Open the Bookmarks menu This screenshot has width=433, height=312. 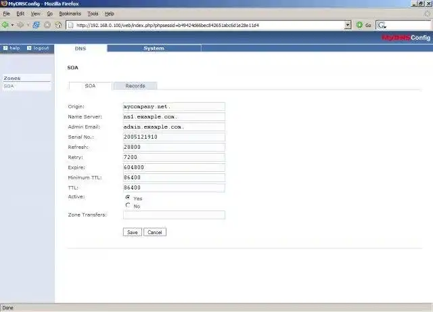[70, 14]
